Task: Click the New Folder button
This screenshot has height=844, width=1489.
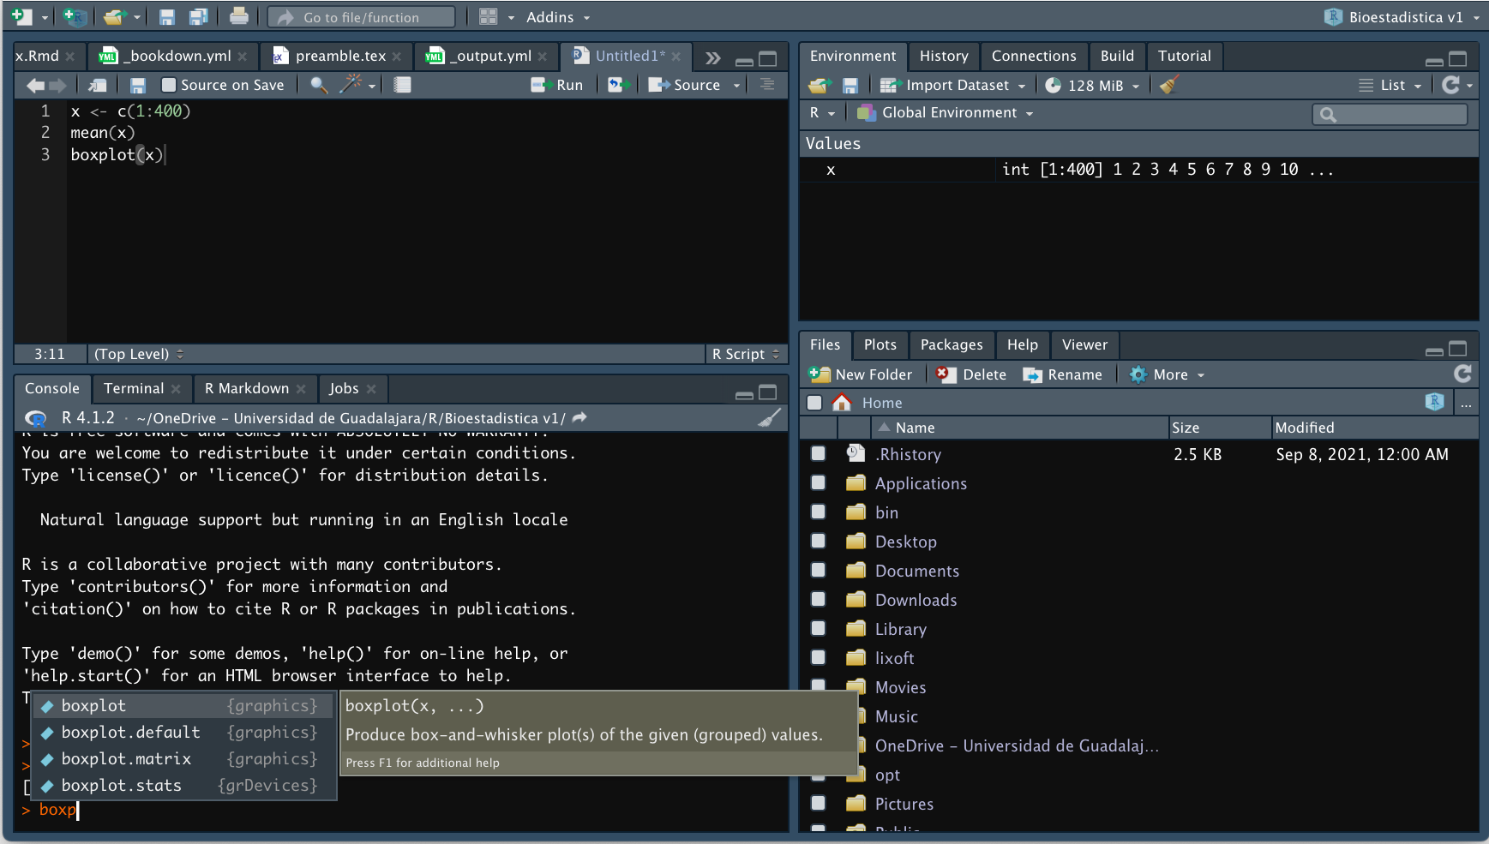Action: [x=862, y=374]
